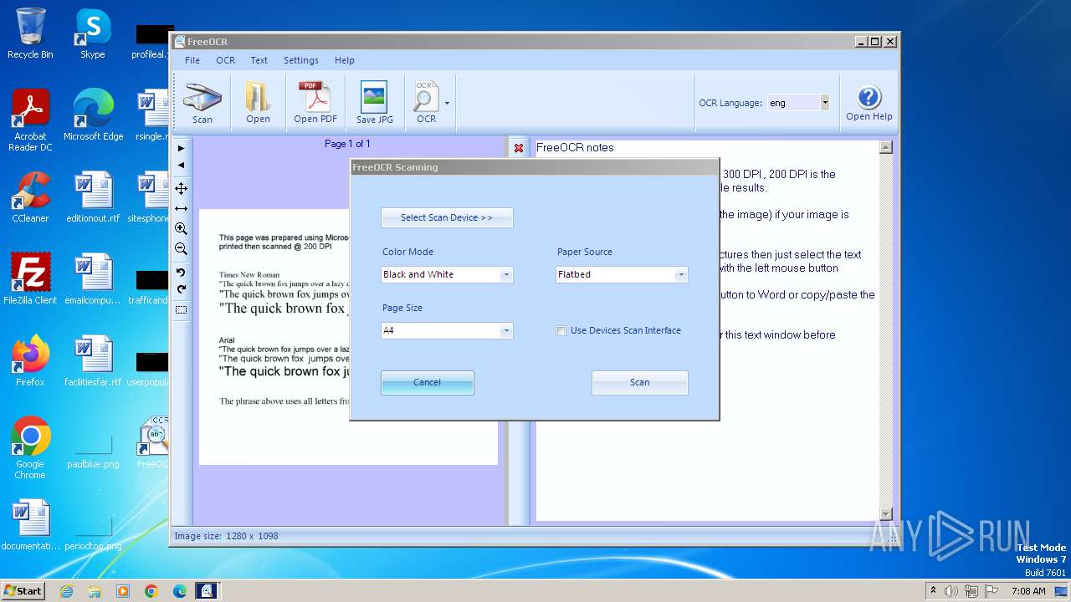Select the Acrobat Reader DC desktop icon

coord(30,121)
